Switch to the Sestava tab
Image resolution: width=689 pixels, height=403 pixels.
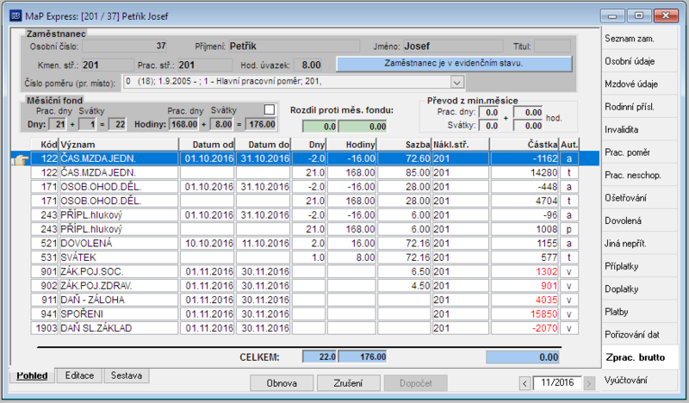(126, 375)
